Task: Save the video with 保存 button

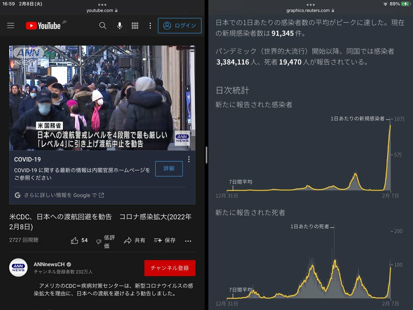Action: pos(165,240)
